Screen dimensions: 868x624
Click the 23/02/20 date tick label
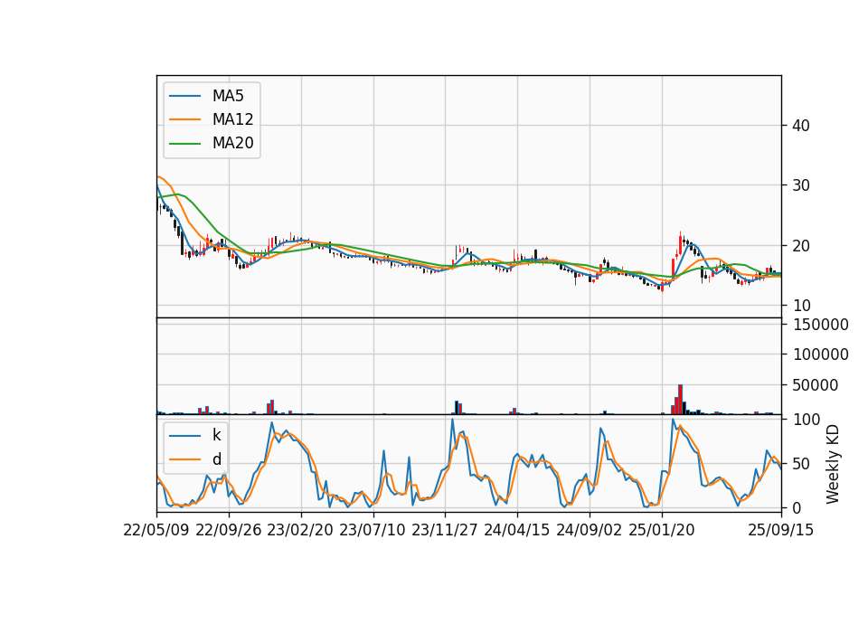[300, 530]
